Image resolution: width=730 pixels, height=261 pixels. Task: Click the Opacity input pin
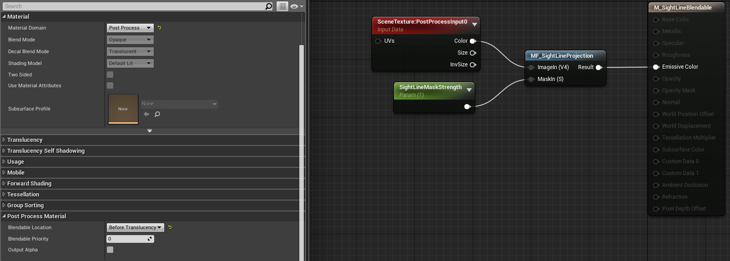coord(656,79)
